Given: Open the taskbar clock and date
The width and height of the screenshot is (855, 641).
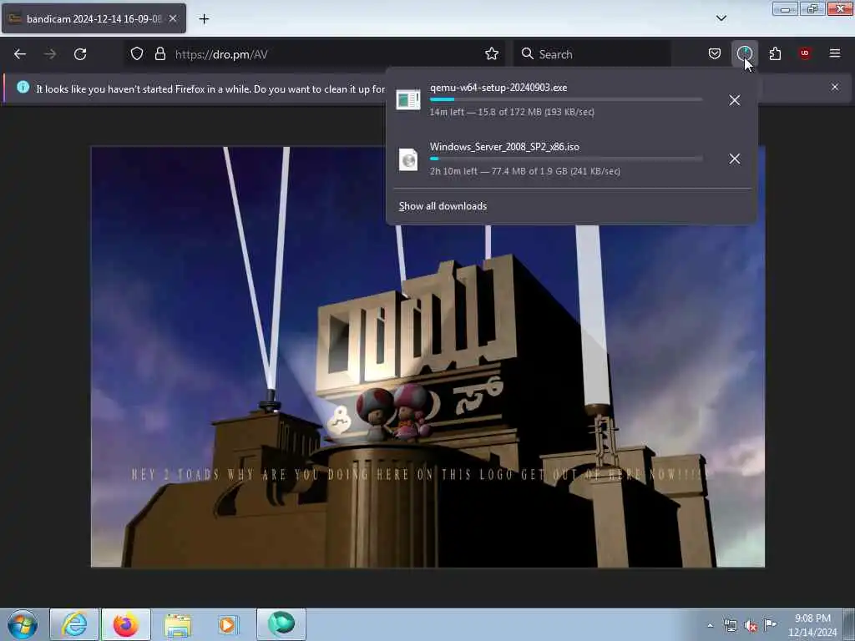Looking at the screenshot, I should pyautogui.click(x=812, y=625).
